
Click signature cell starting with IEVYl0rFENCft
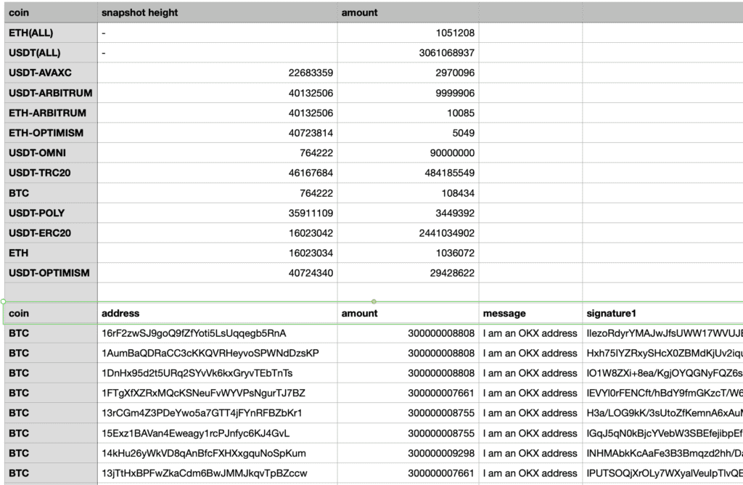point(662,394)
